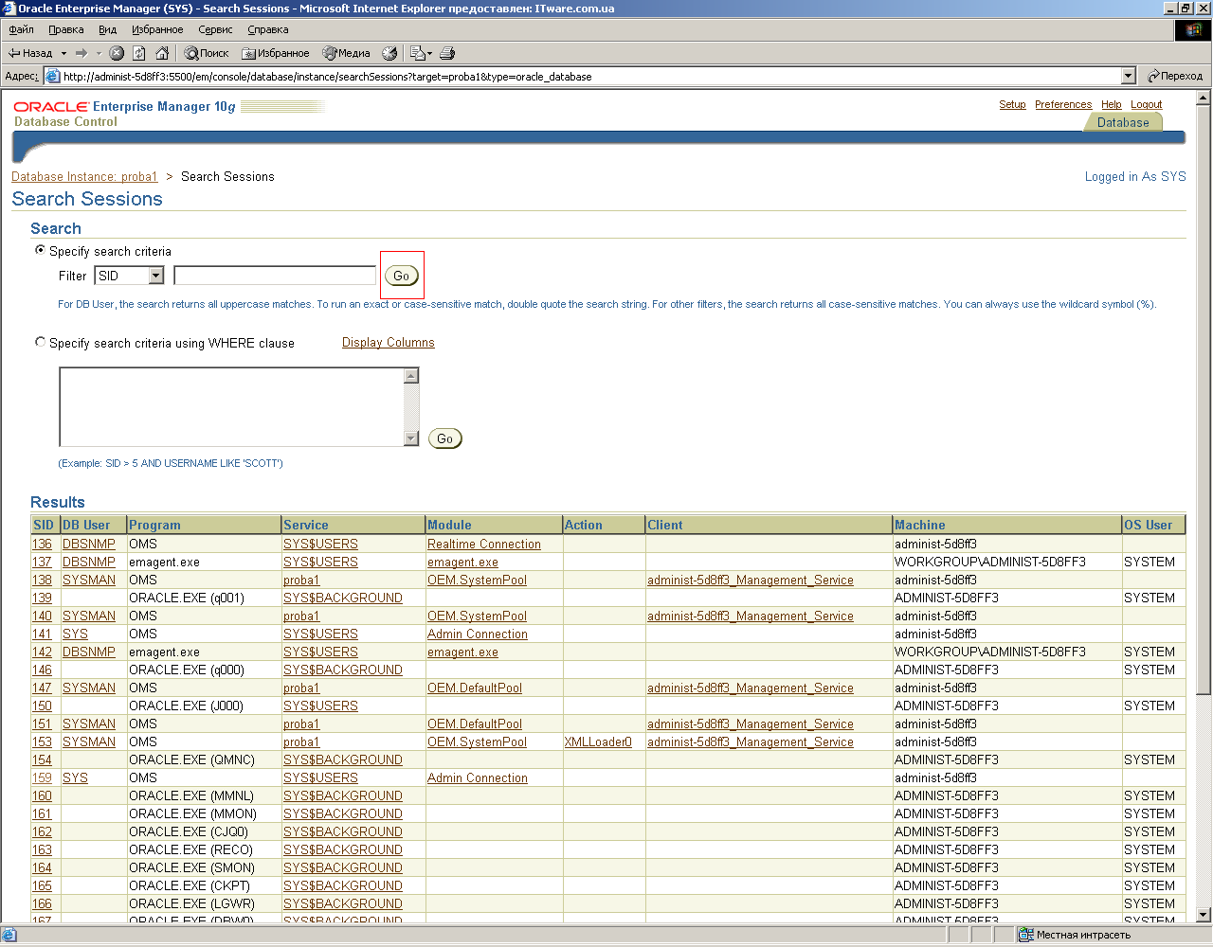The width and height of the screenshot is (1213, 947).
Task: Click the XMLLoader0 action link
Action: 598,742
